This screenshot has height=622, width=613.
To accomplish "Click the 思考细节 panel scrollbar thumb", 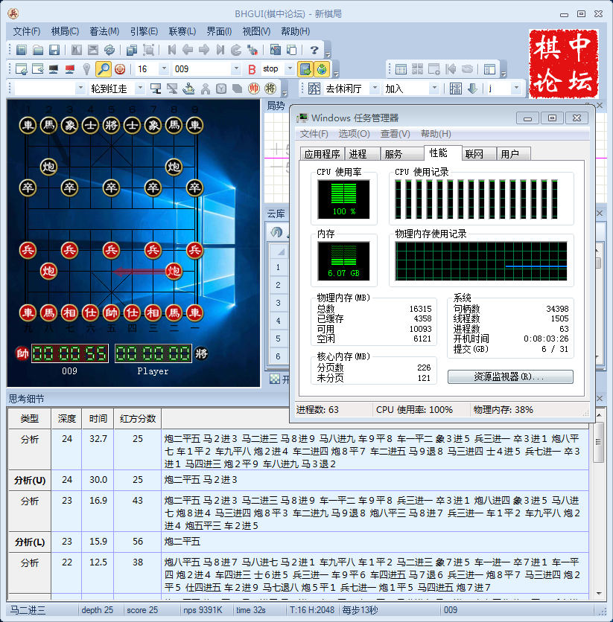I will coord(599,442).
